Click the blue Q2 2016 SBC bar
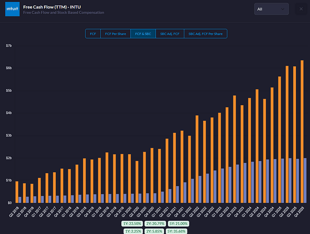 tap(20, 200)
